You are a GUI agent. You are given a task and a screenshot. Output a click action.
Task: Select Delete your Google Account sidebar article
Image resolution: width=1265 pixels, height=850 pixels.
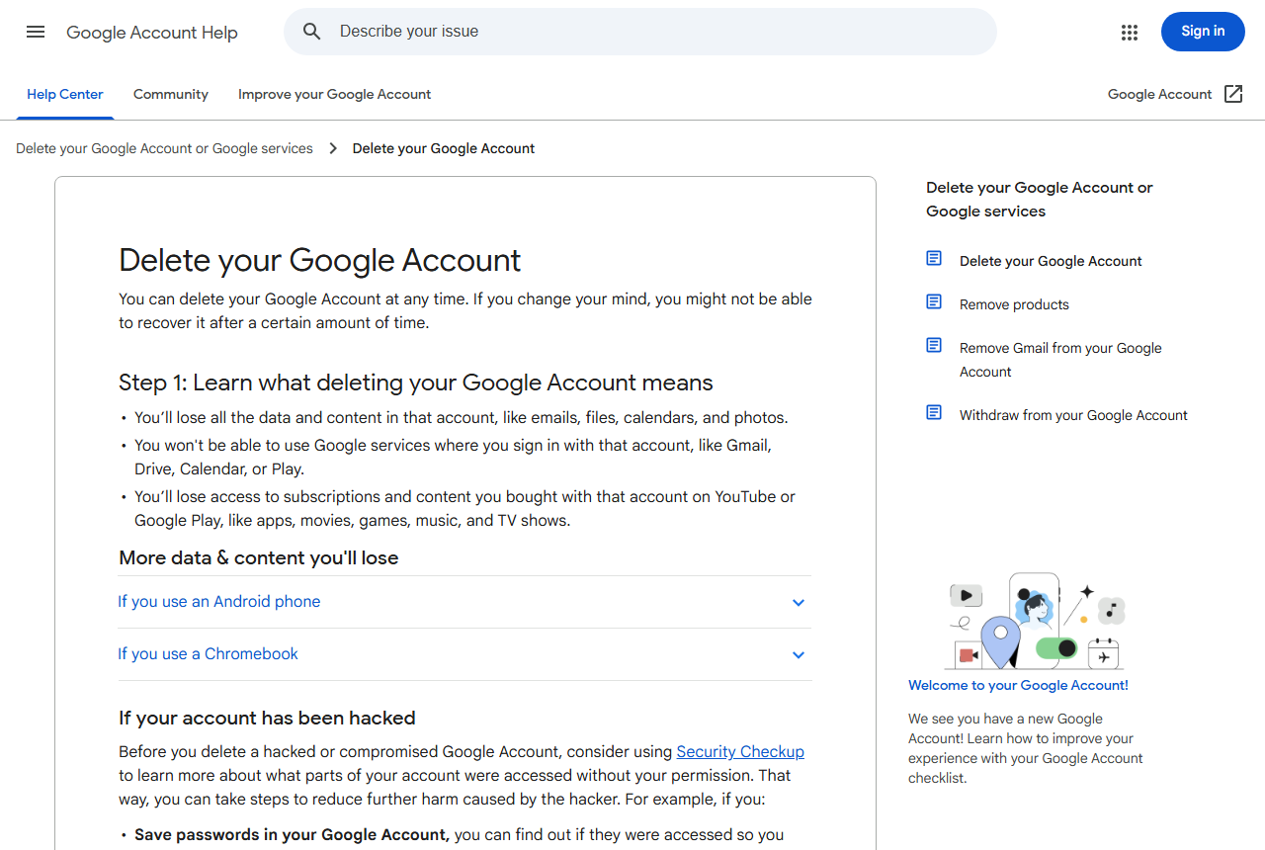click(1051, 261)
